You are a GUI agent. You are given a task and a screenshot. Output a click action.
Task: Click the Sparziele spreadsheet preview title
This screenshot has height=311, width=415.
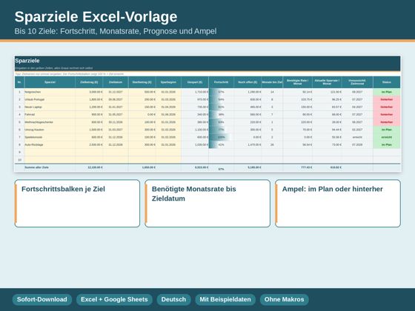pyautogui.click(x=27, y=61)
